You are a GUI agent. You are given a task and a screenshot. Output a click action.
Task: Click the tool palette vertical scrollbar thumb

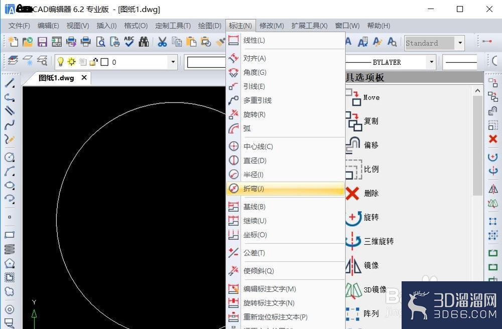478,145
